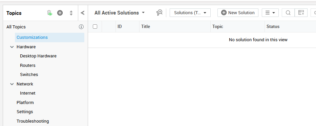Click the column chooser table icon
This screenshot has width=316, height=126.
301,12
